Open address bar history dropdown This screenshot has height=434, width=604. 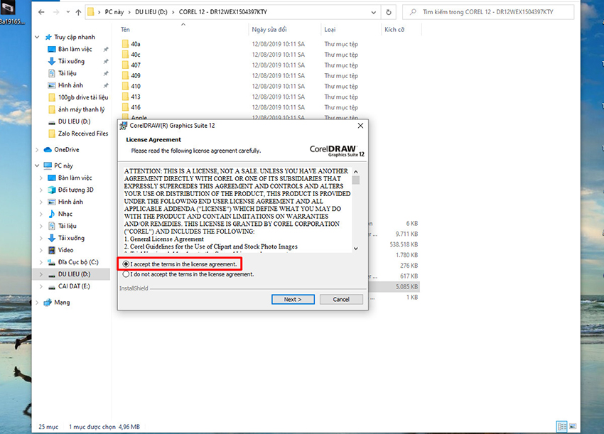coord(373,12)
